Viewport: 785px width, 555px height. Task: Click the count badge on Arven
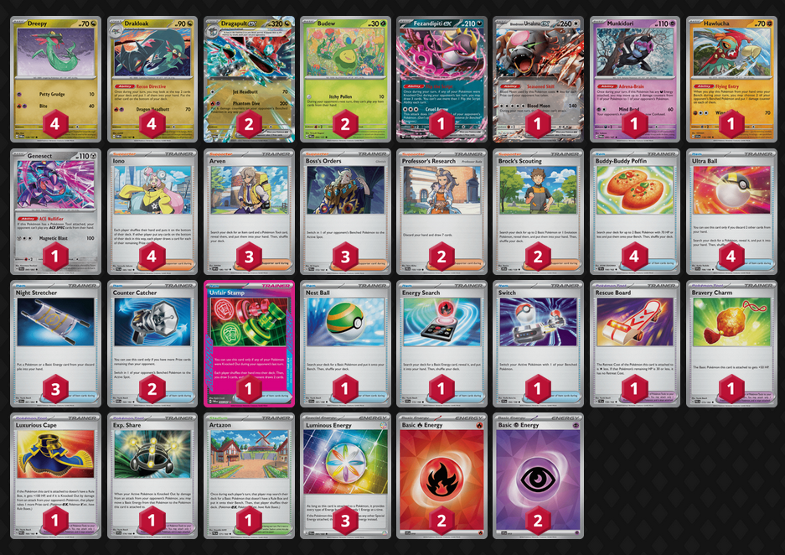[249, 257]
